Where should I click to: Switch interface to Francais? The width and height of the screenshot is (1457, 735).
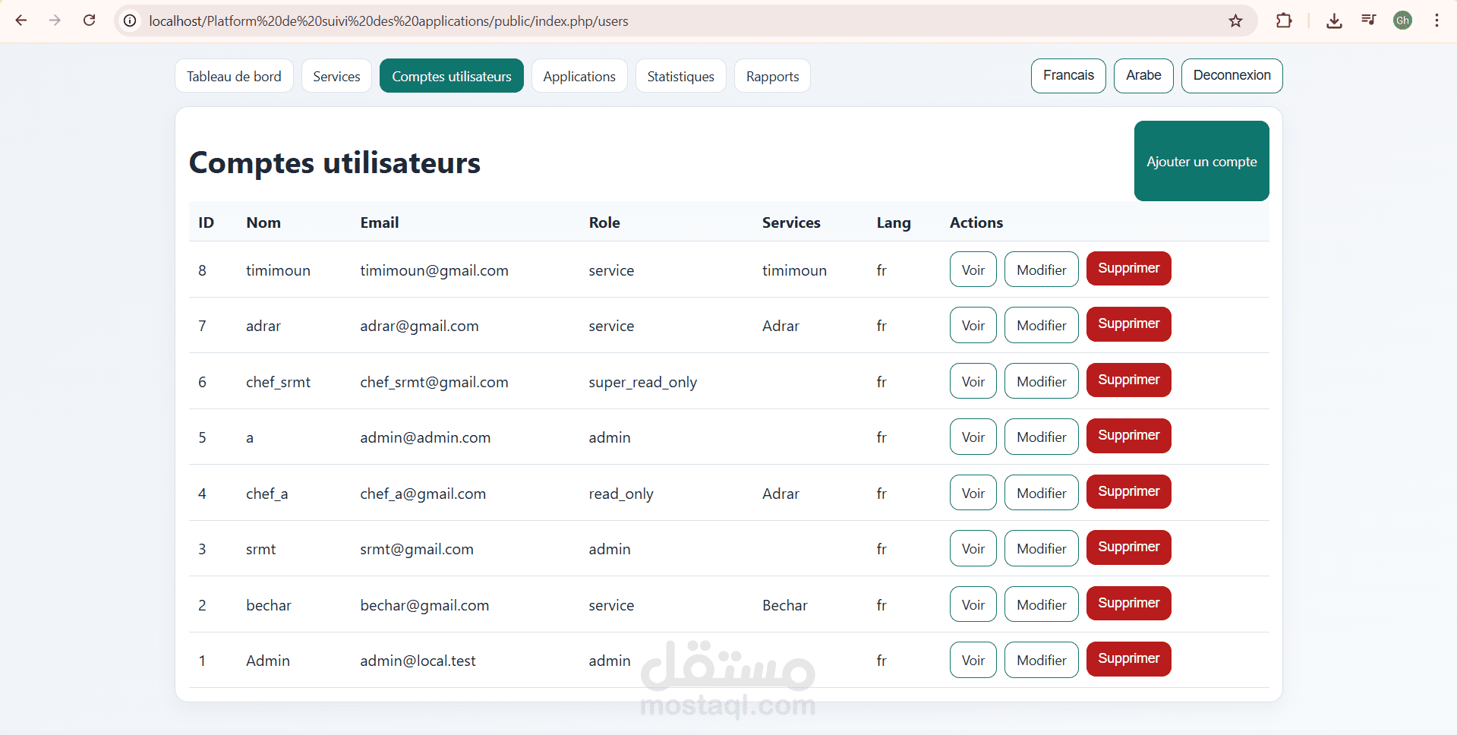tap(1068, 75)
